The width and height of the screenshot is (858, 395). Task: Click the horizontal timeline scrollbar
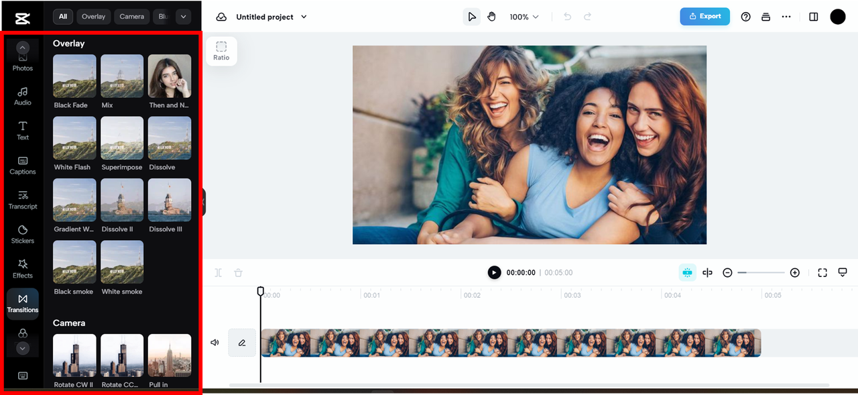coord(529,385)
